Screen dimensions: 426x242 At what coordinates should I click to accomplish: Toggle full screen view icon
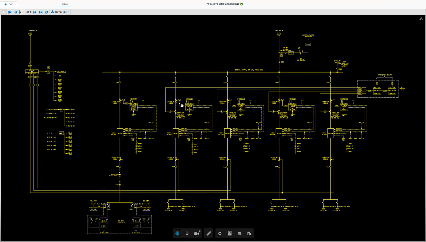click(249, 233)
